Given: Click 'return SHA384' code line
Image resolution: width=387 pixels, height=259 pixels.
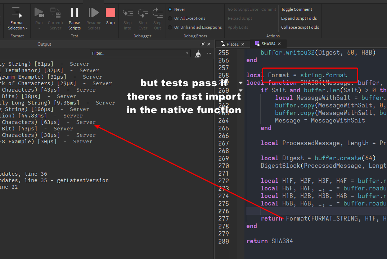Looking at the screenshot, I should click(270, 241).
